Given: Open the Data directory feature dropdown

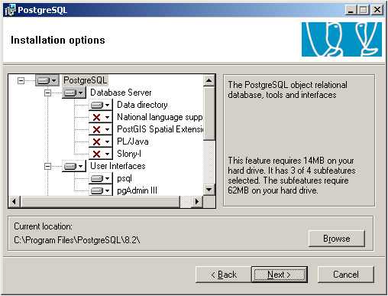Looking at the screenshot, I should (101, 105).
